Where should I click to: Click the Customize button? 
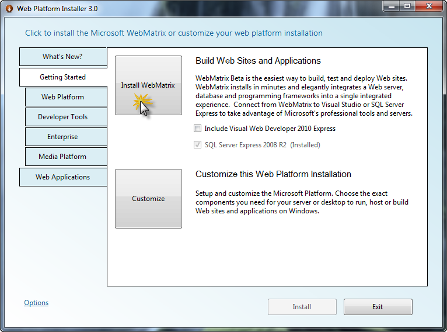tap(149, 199)
